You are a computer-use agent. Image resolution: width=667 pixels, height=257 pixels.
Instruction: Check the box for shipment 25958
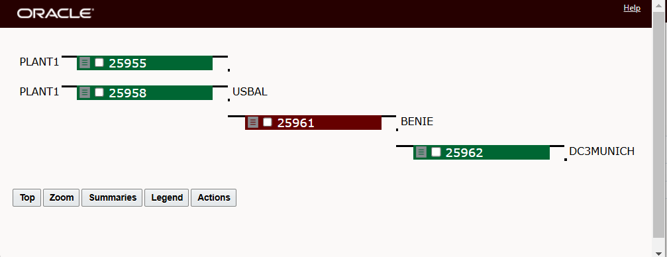pos(99,92)
